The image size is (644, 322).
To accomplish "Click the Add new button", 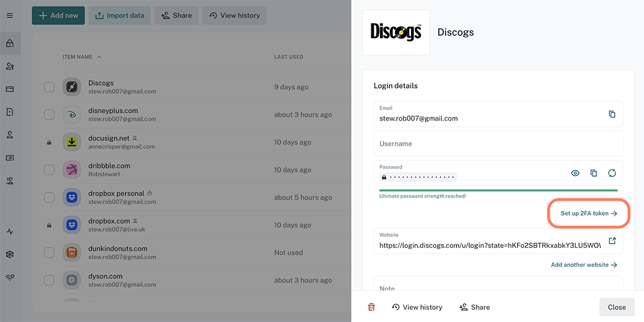I will pos(58,16).
